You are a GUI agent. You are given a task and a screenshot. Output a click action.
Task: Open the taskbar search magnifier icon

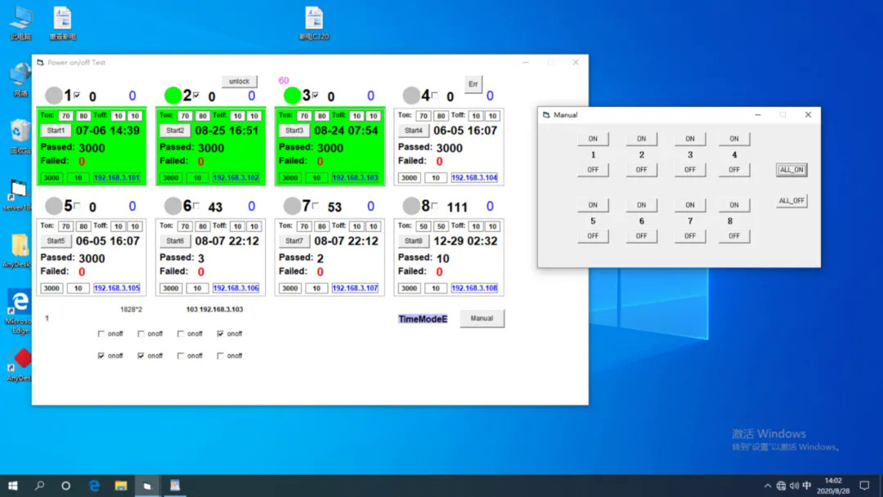(x=40, y=486)
